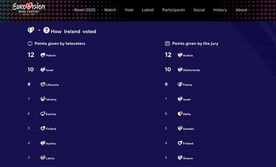Click the Ukraine heart flag icon

point(43,99)
